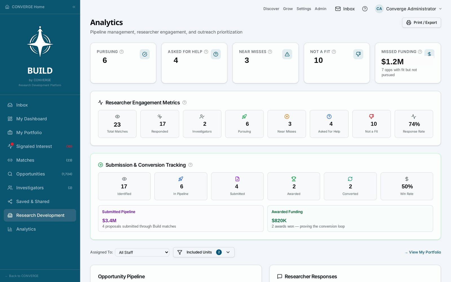This screenshot has width=451, height=282.
Task: Click the Pursuing card checkmark icon
Action: click(x=145, y=54)
